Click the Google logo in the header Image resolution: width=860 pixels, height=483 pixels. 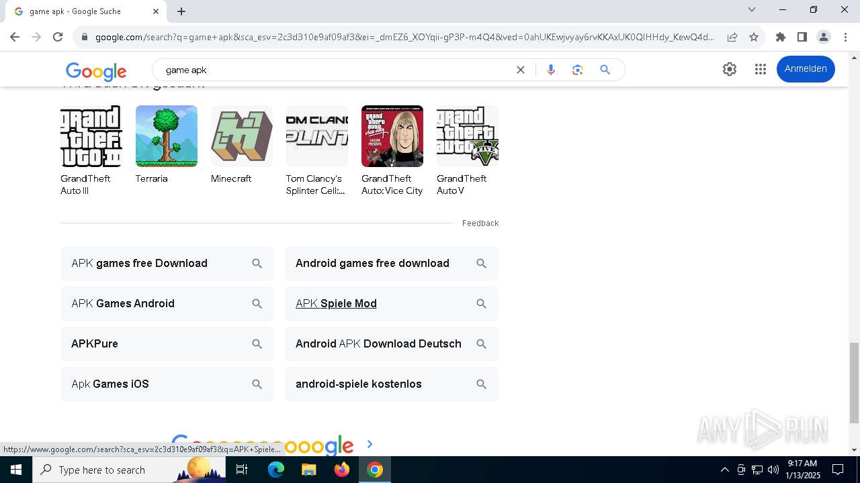click(96, 70)
